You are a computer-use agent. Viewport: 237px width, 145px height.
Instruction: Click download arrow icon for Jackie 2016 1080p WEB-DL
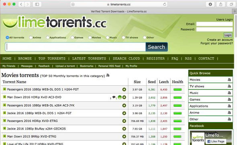click(4, 113)
